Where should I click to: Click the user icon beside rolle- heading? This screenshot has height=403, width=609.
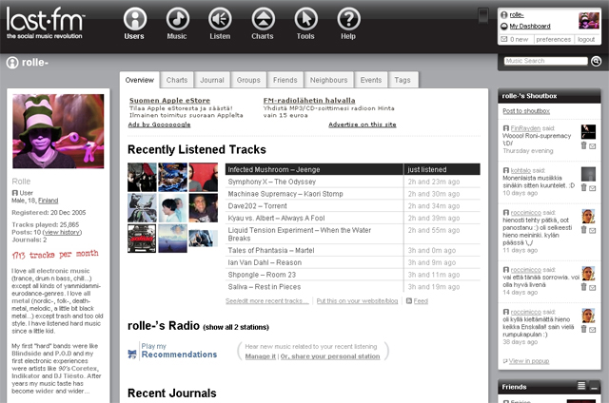click(12, 63)
